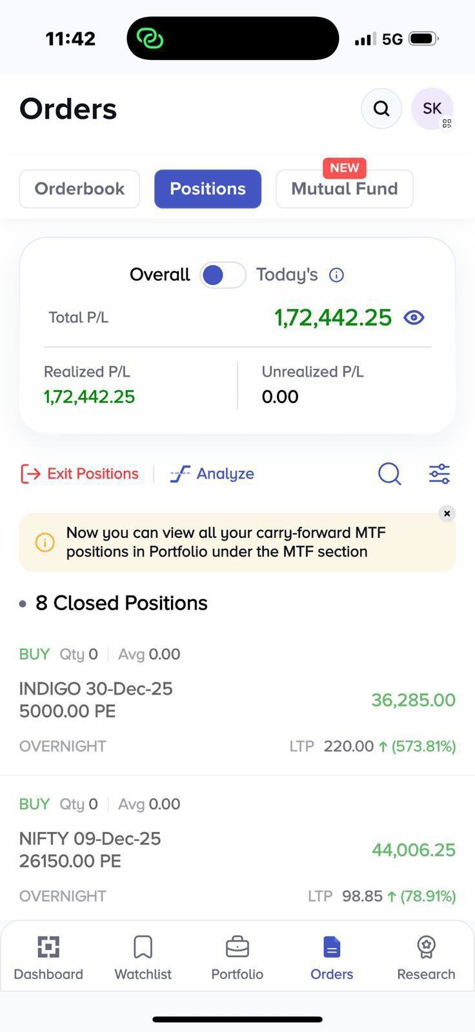Tap the Orders icon in bottom navigation

(332, 958)
